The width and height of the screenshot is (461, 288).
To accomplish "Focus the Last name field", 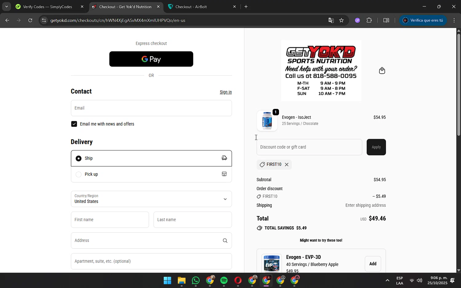I will tap(193, 220).
